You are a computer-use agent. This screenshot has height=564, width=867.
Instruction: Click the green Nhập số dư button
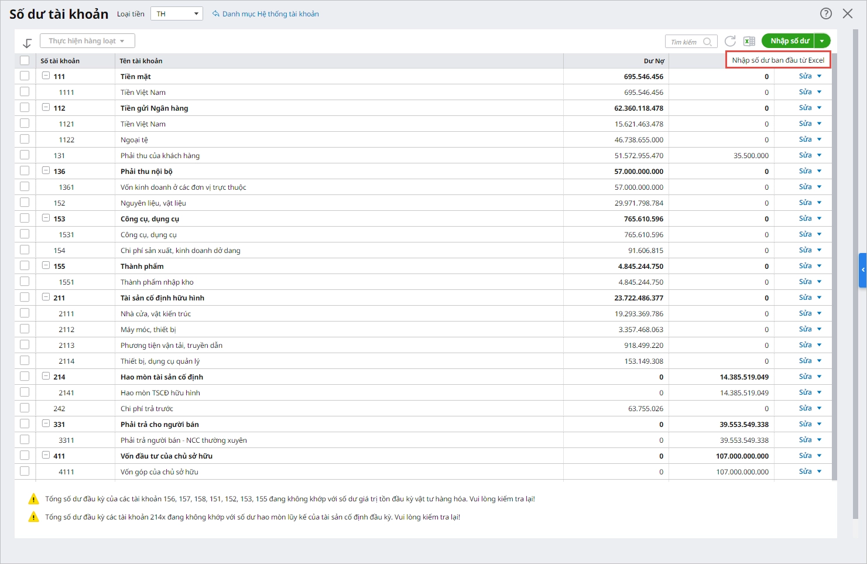tap(789, 41)
